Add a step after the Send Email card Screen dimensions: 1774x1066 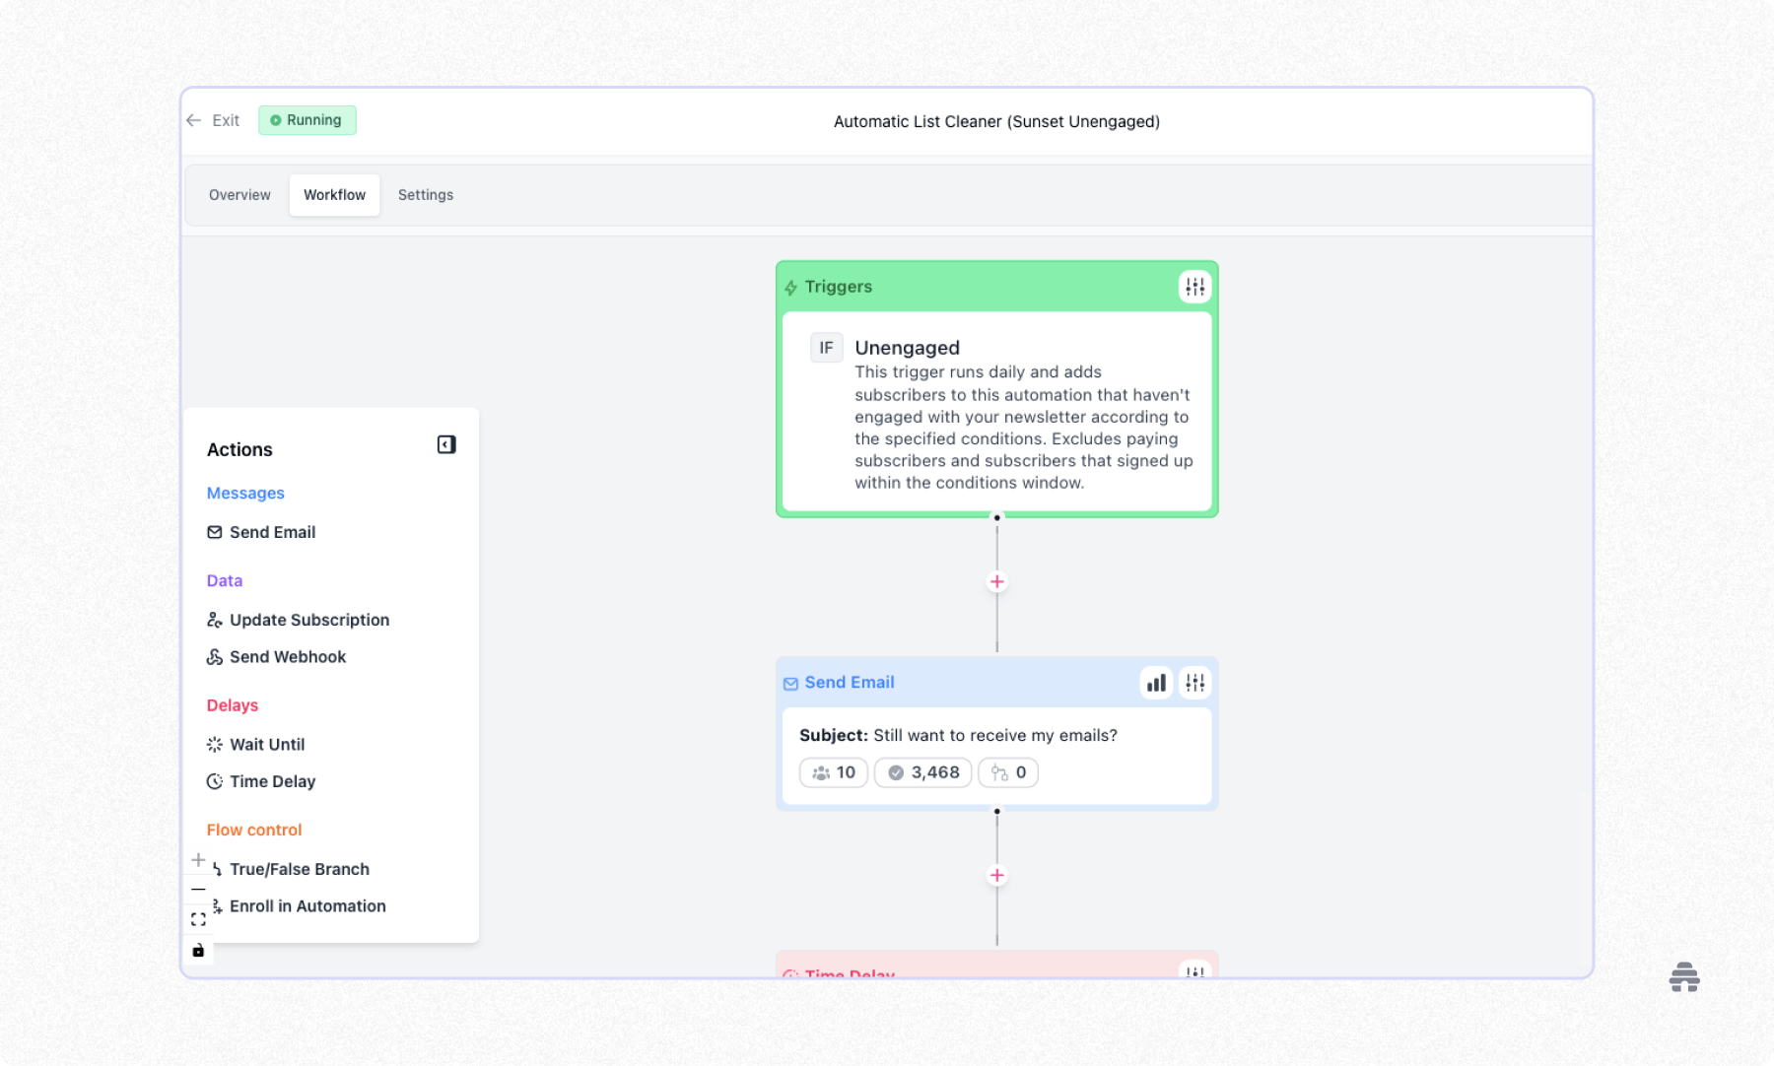pos(996,875)
